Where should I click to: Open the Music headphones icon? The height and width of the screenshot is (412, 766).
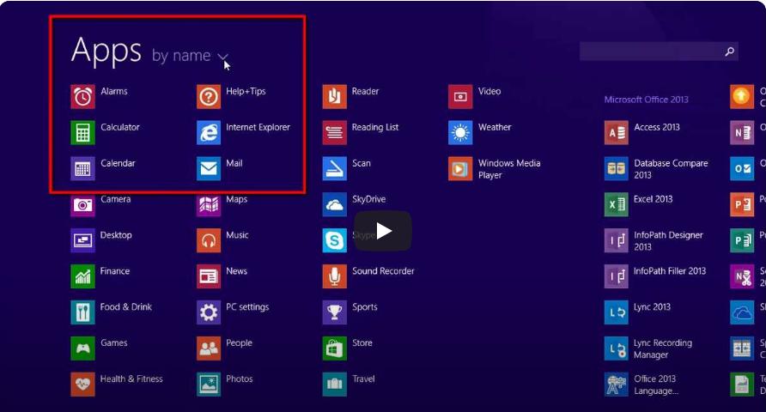pyautogui.click(x=209, y=240)
